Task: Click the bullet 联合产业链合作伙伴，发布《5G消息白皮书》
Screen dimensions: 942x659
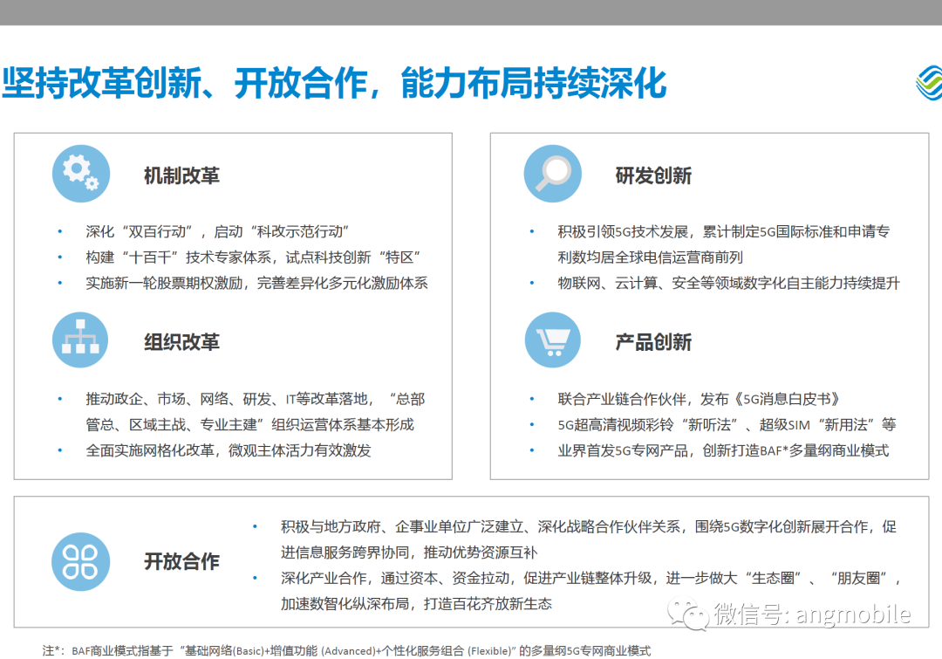Action: coord(700,399)
